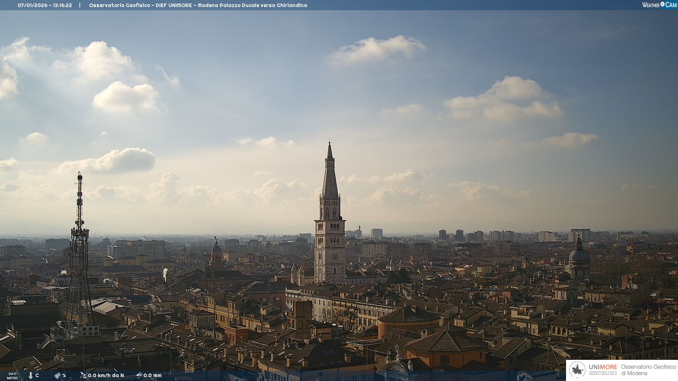This screenshot has width=678, height=381.
Task: Click the thermometer temperature icon
Action: pos(31,376)
